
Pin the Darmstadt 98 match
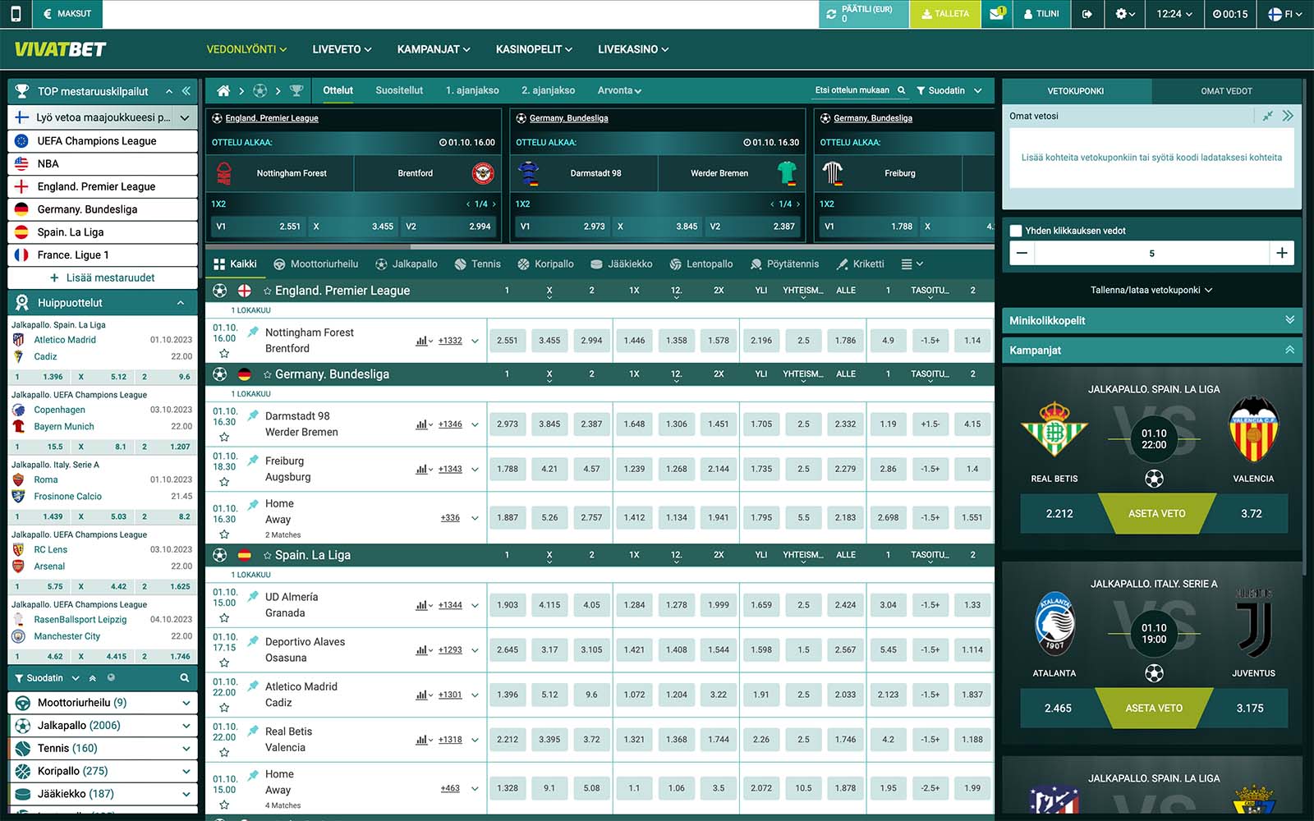pos(253,416)
